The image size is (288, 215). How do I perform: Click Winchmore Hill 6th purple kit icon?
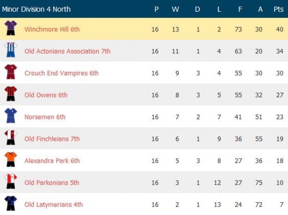pos(10,28)
